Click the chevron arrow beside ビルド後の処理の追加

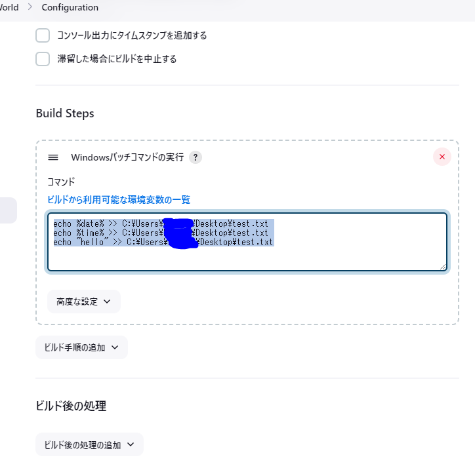coord(131,444)
